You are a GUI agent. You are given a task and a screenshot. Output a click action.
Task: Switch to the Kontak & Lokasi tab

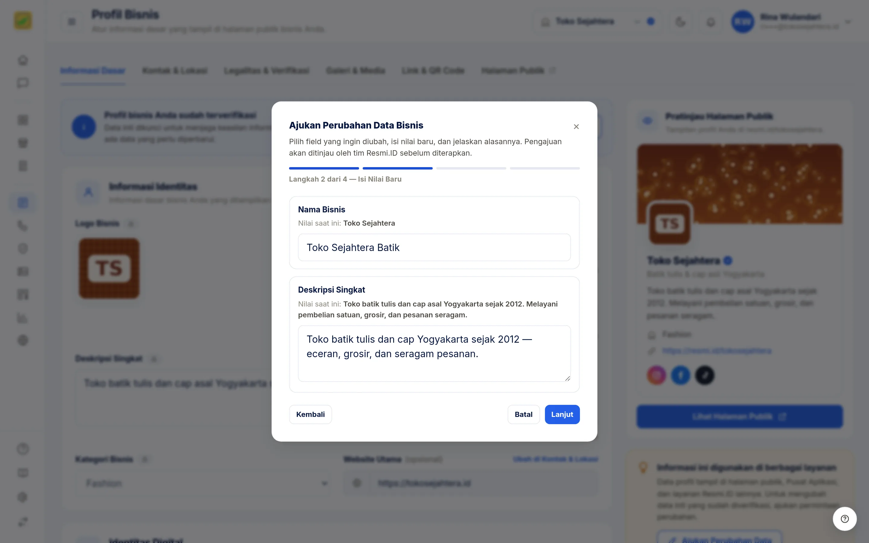click(174, 70)
